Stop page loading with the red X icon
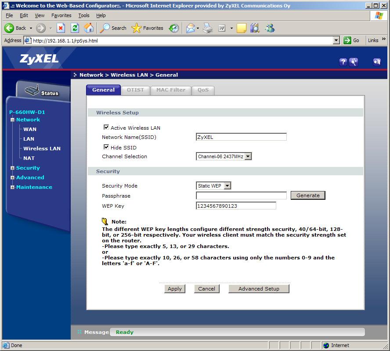Viewport: 390px width, 351px height. (x=61, y=28)
